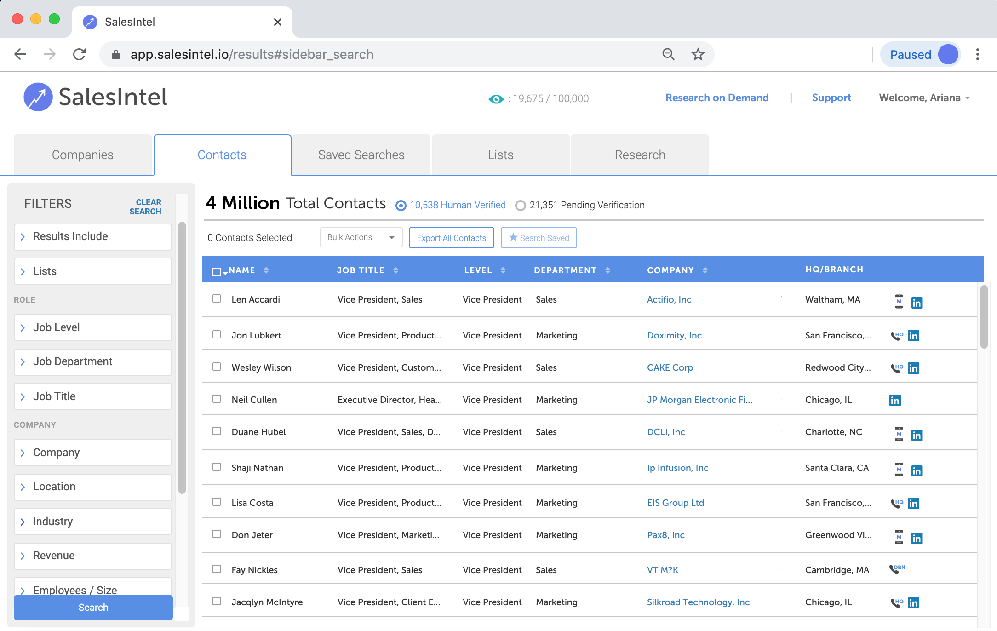Image resolution: width=997 pixels, height=631 pixels.
Task: Check the checkbox next to Jon Lubkert
Action: coord(217,334)
